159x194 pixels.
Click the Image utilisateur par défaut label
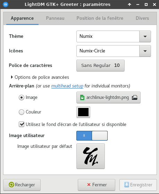(x=45, y=146)
